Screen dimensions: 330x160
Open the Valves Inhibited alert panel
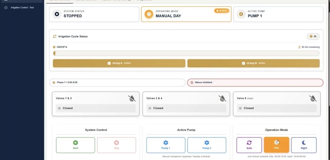pyautogui.click(x=255, y=82)
